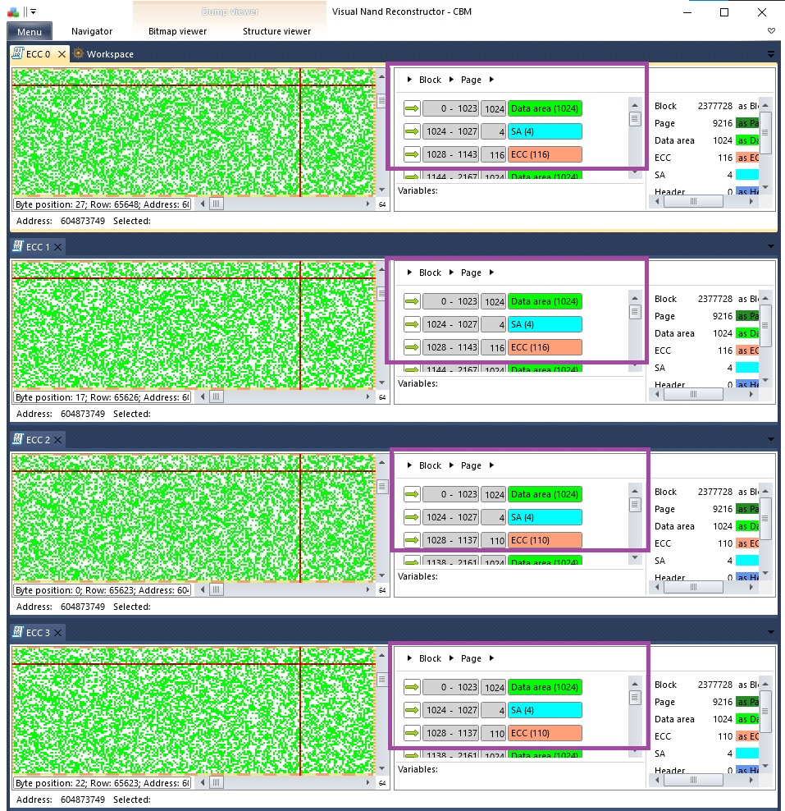Click the Data area 1024 value in ECC 1 properties
785x811 pixels.
point(723,333)
